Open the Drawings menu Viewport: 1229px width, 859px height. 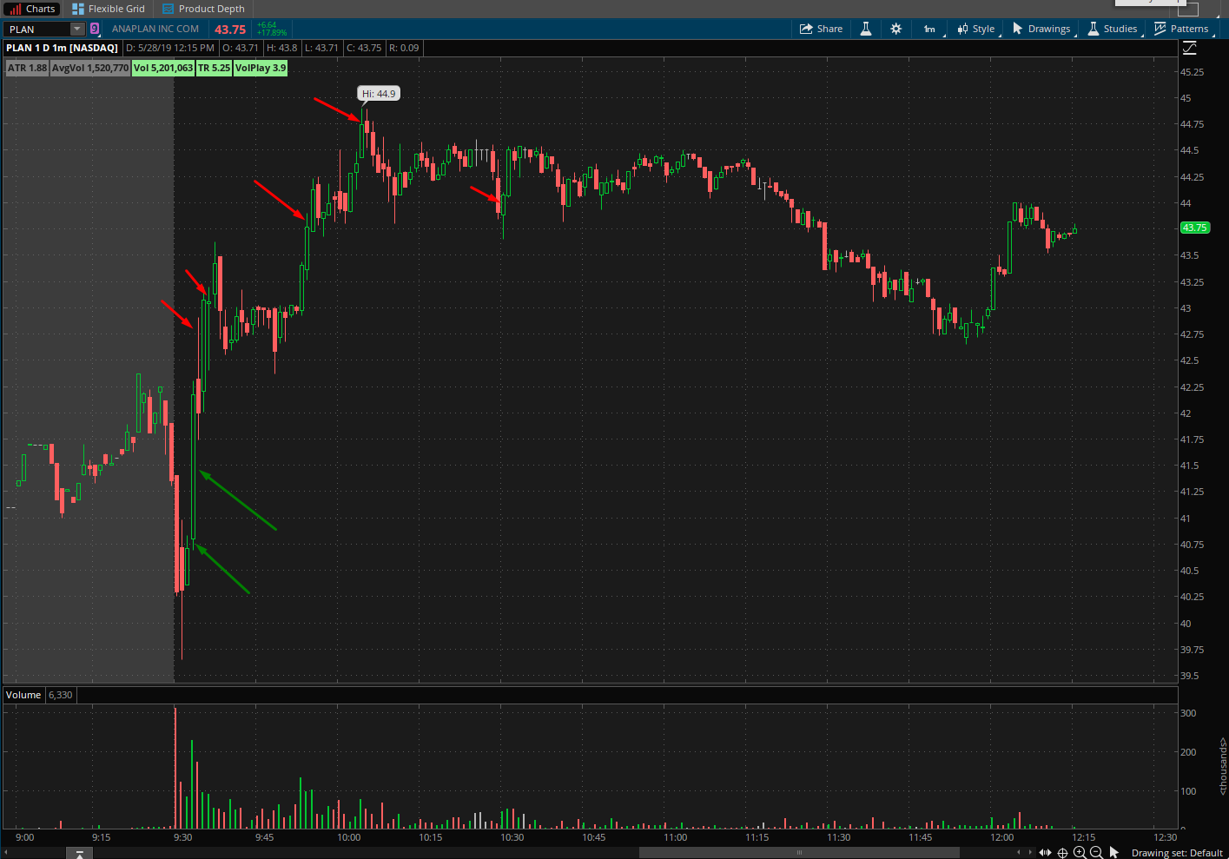[1042, 29]
